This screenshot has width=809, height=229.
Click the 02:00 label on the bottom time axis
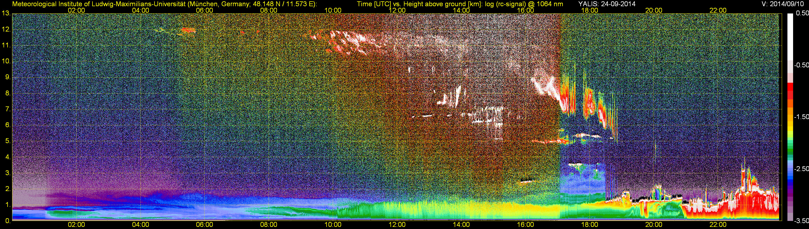(76, 225)
